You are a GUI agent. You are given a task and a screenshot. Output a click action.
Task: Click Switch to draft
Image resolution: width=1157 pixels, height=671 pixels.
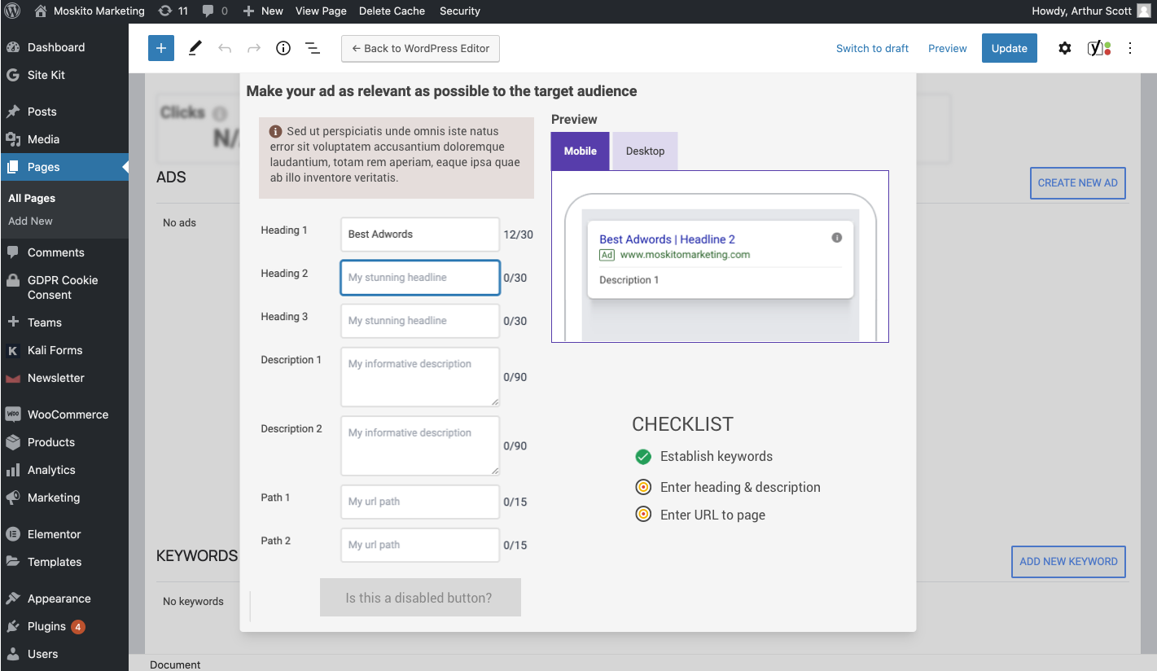(x=872, y=48)
